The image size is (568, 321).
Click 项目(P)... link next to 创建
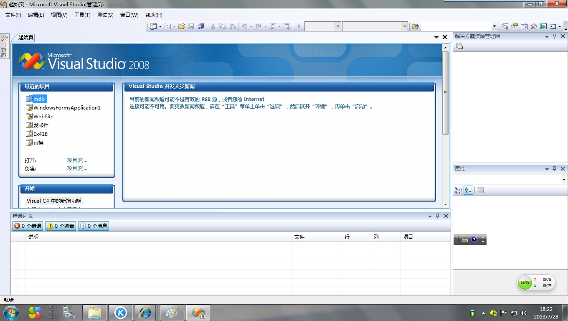(x=77, y=168)
